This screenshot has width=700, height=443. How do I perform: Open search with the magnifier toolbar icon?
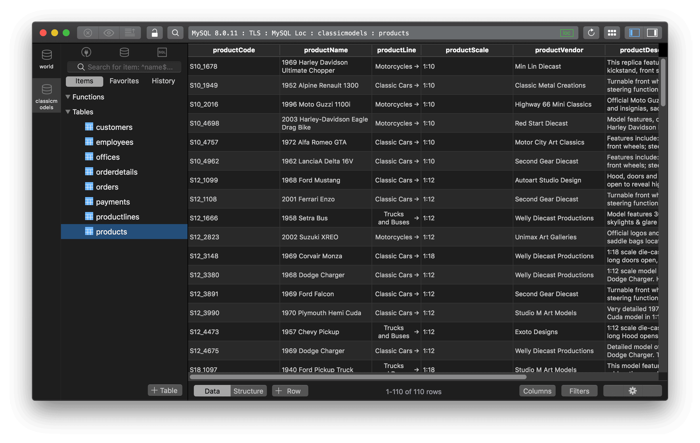point(175,33)
